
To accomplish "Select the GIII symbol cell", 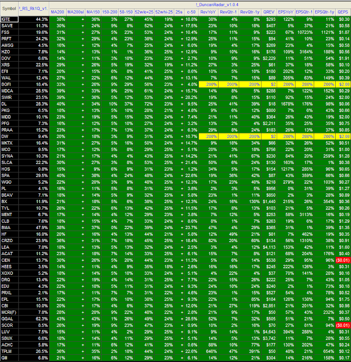I will tap(9, 358).
